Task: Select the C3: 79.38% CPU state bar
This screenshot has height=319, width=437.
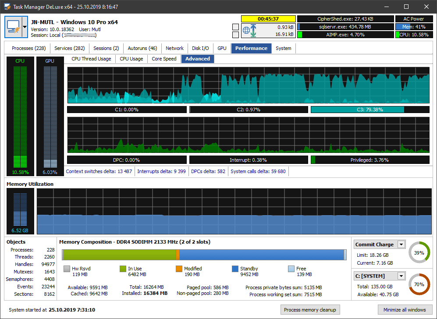Action: 370,109
